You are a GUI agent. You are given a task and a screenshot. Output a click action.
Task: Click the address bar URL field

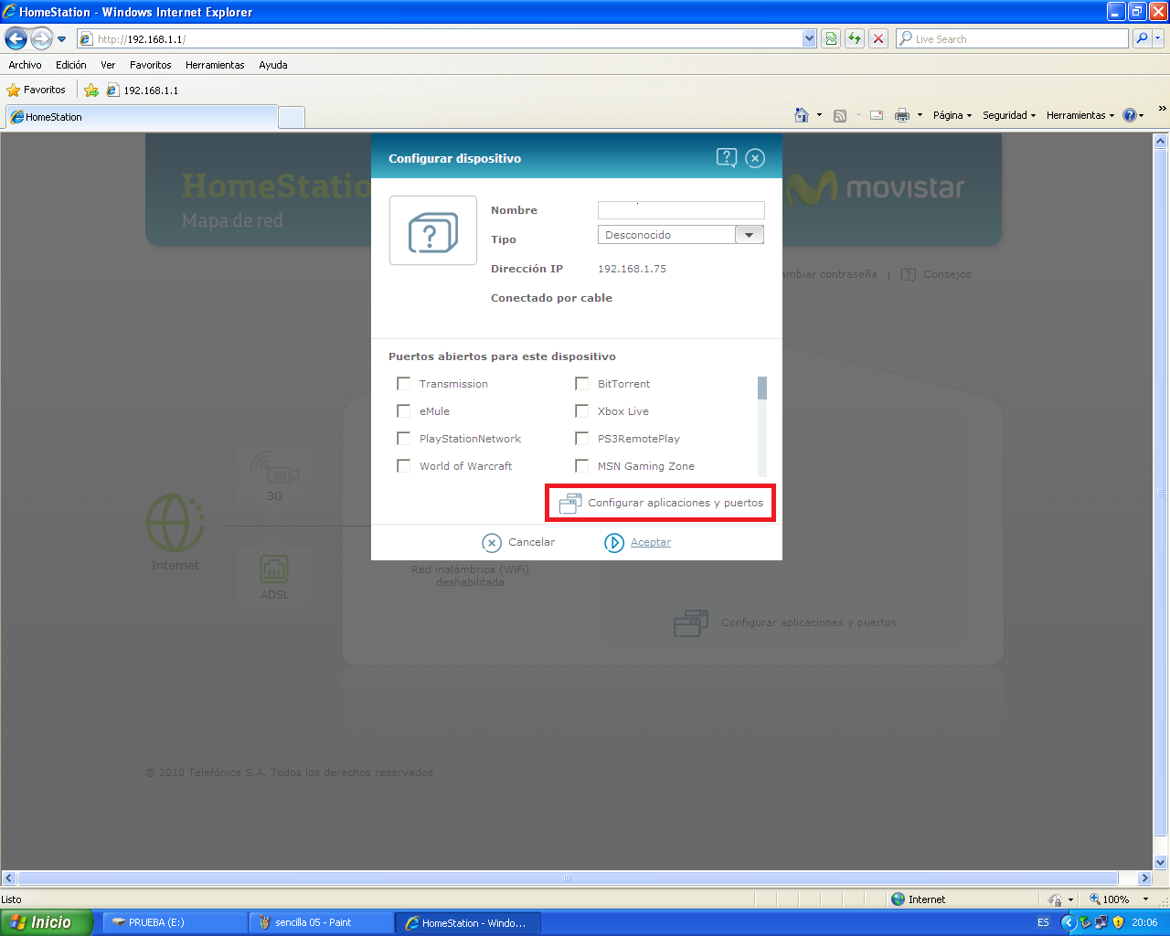tap(440, 39)
